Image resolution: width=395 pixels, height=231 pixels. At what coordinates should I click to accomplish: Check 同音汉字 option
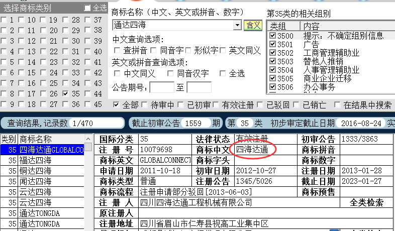click(x=170, y=73)
